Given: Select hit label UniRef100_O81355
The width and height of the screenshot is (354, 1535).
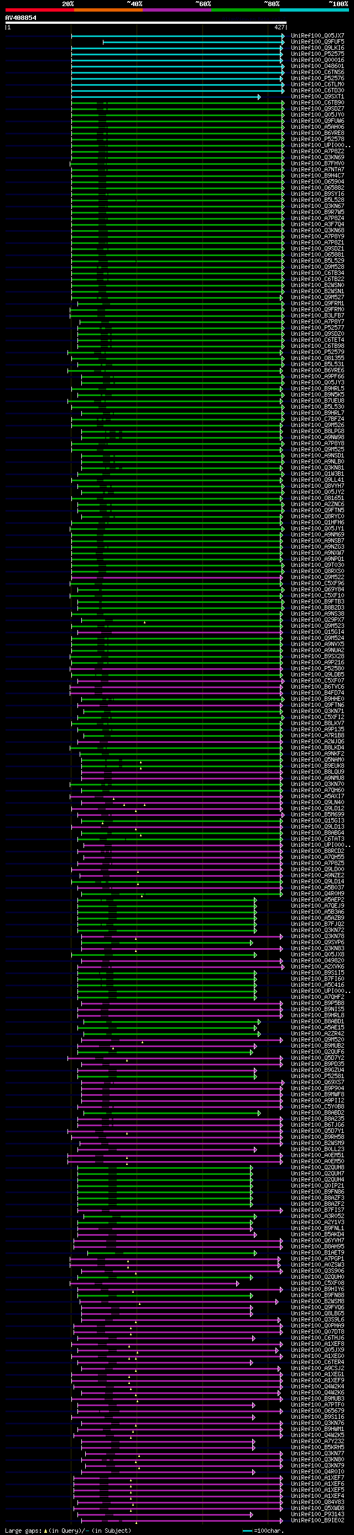Looking at the screenshot, I should pyautogui.click(x=317, y=358).
